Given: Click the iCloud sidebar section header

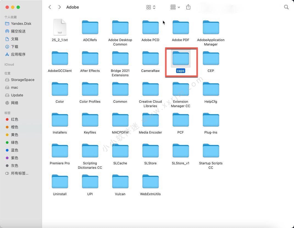Looking at the screenshot, I should [9, 64].
